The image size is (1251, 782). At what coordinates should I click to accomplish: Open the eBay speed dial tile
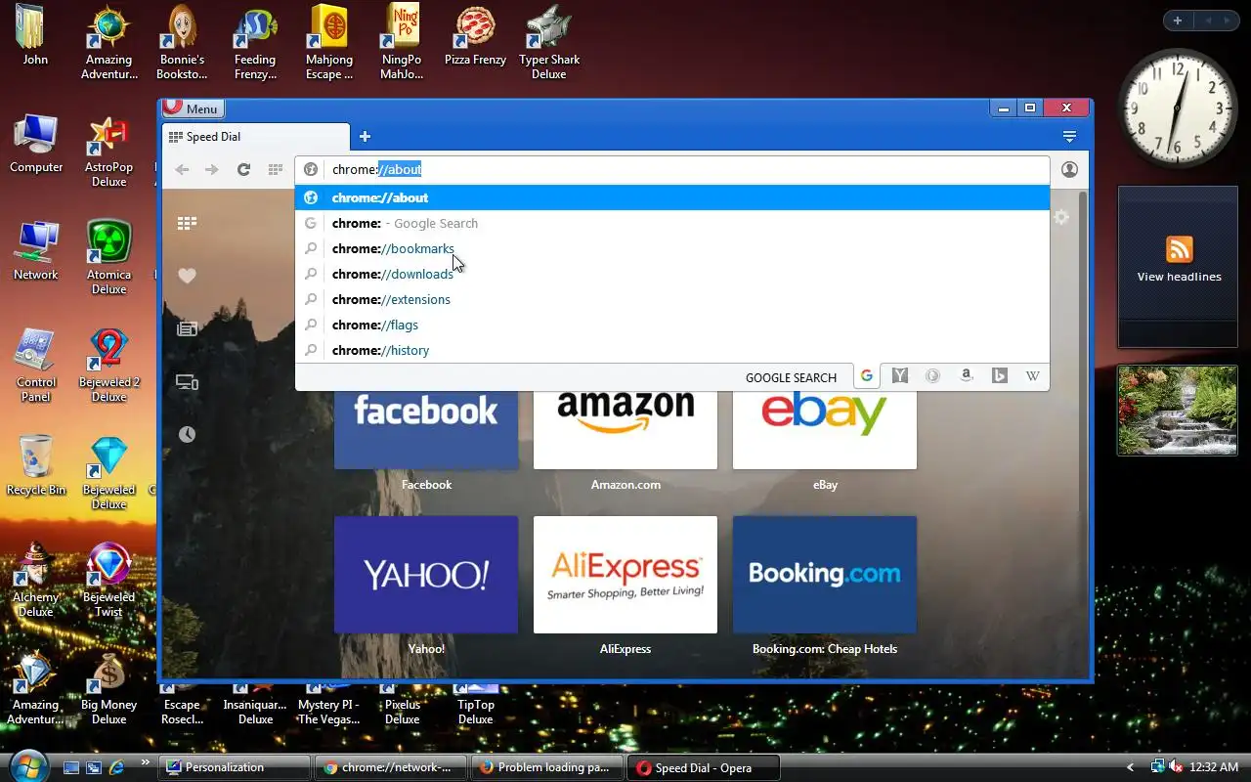[x=825, y=428]
